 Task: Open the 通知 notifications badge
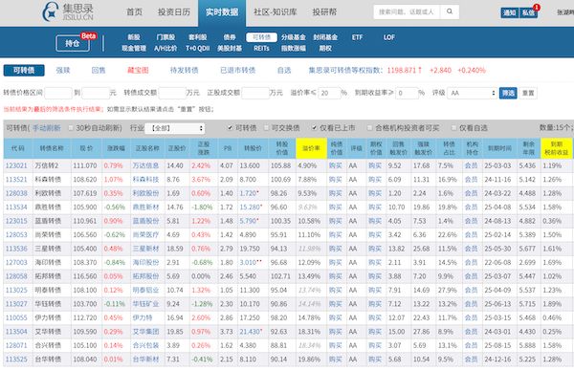click(x=510, y=12)
